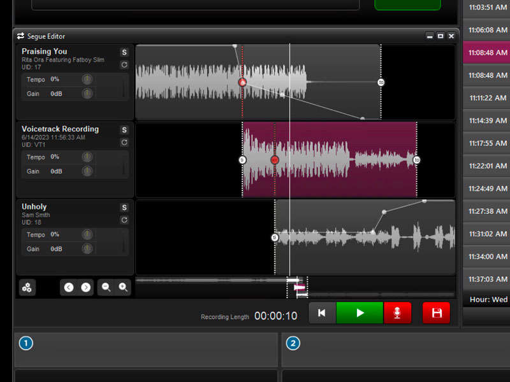Screen dimensions: 510x382
Task: Select the highlighted magenta 11:08:48 AM log row
Action: coord(486,52)
